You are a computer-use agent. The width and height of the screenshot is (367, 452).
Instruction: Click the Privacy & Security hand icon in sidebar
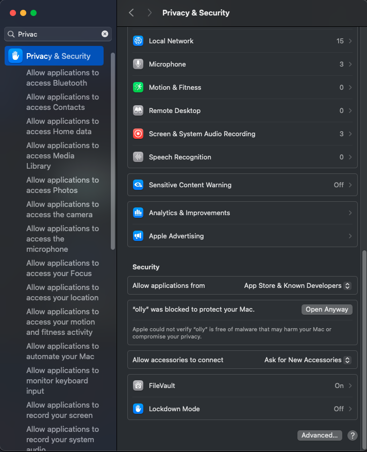point(15,56)
